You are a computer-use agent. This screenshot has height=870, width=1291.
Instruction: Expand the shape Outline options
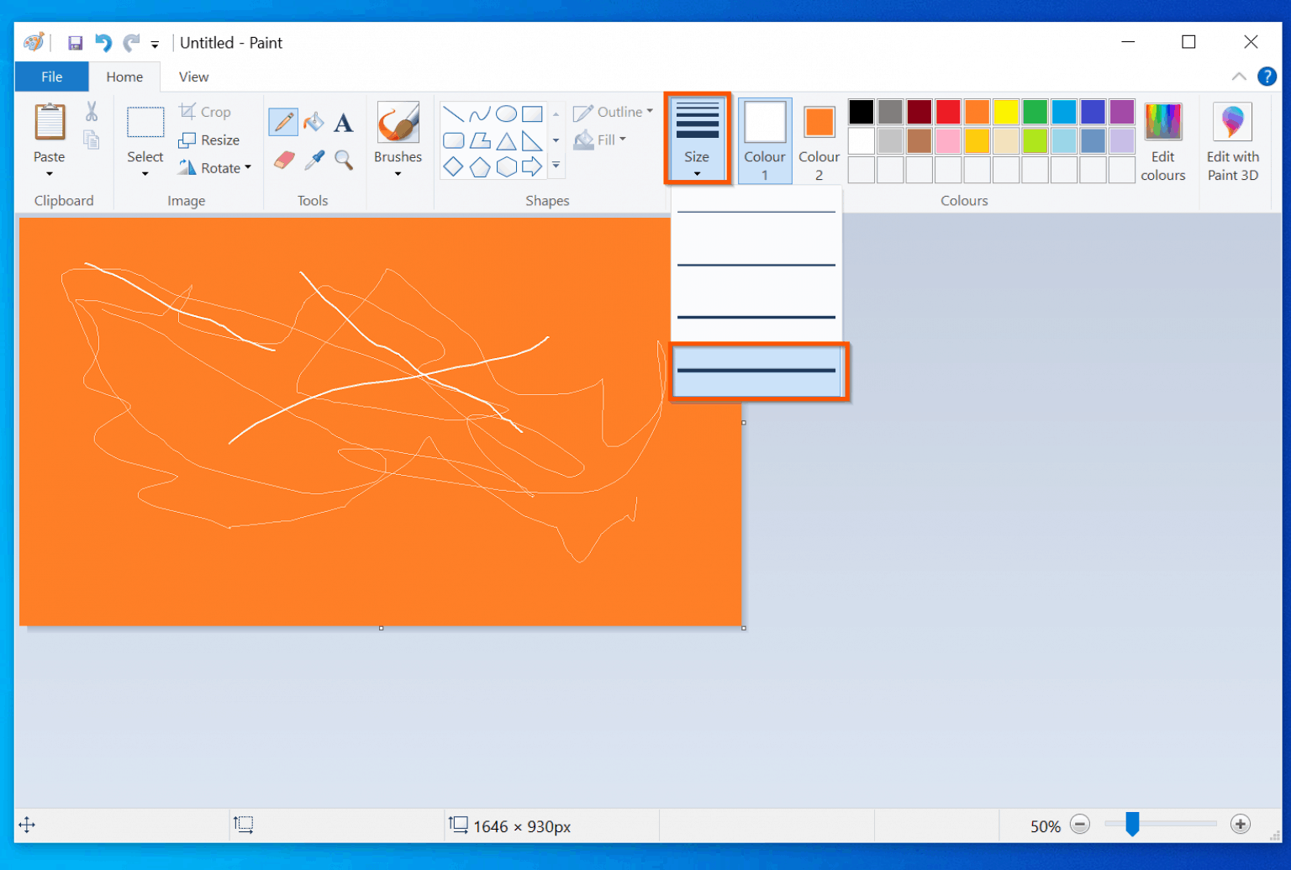[x=651, y=111]
